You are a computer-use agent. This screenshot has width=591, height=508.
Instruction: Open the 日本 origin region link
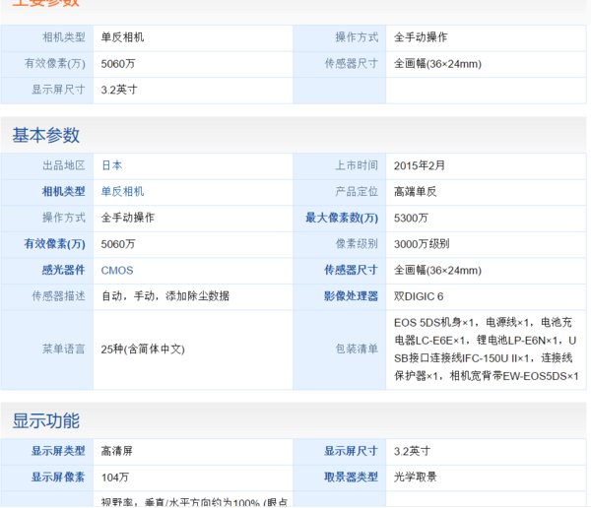[112, 165]
